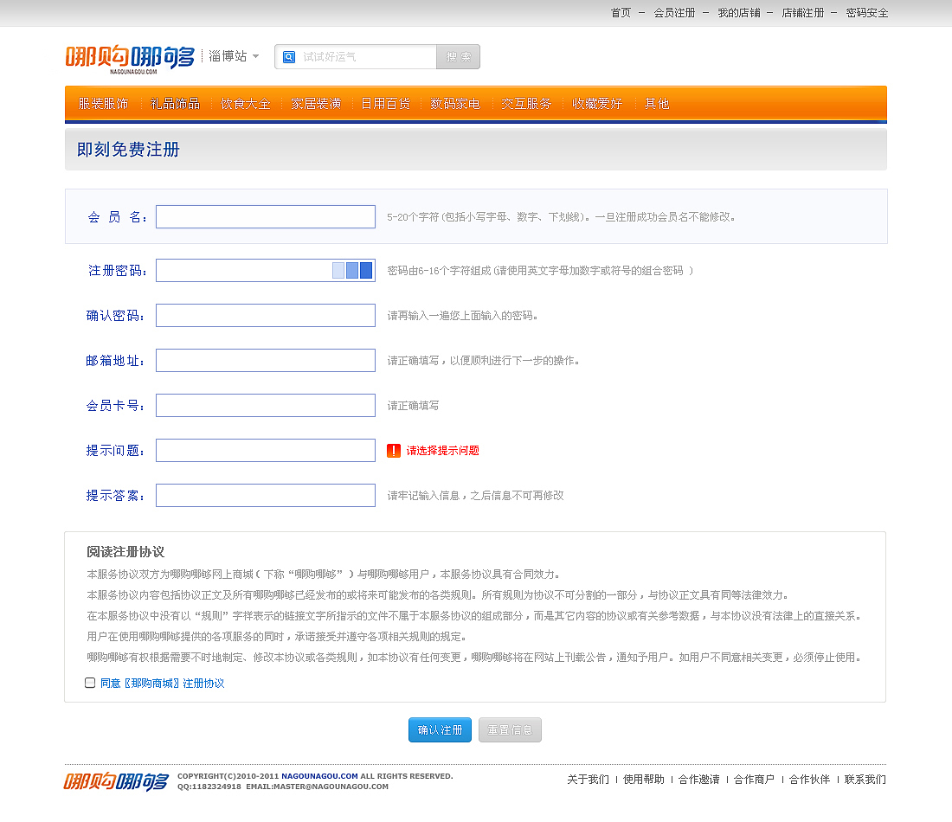This screenshot has width=952, height=822.
Task: Open NAGOUNAGOU.COM link in footer
Action: [x=319, y=776]
